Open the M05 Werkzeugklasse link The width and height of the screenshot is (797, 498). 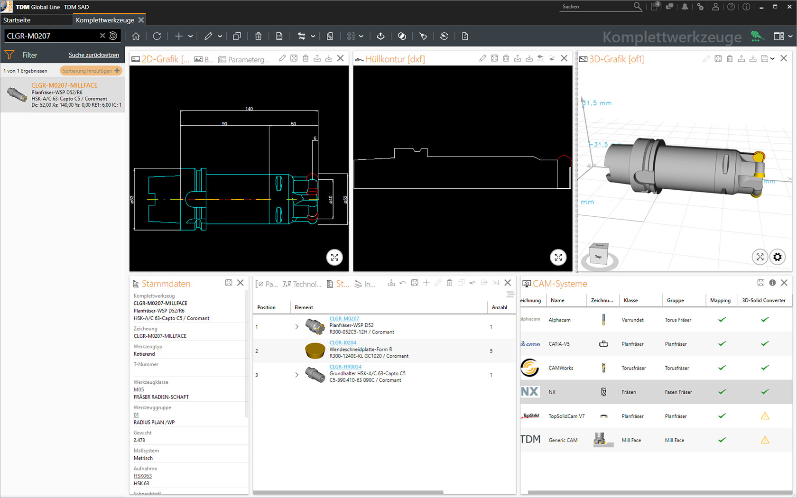tap(139, 390)
